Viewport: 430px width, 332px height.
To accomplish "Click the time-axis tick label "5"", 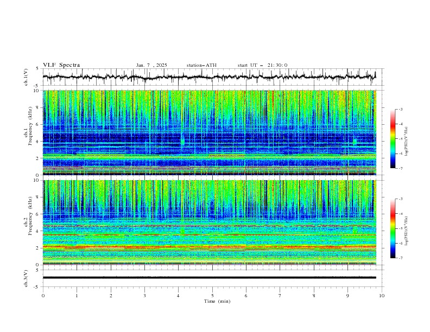I will pyautogui.click(x=212, y=296).
